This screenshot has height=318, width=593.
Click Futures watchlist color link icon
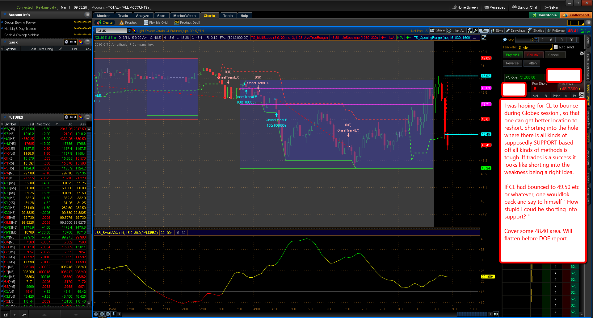tap(81, 117)
